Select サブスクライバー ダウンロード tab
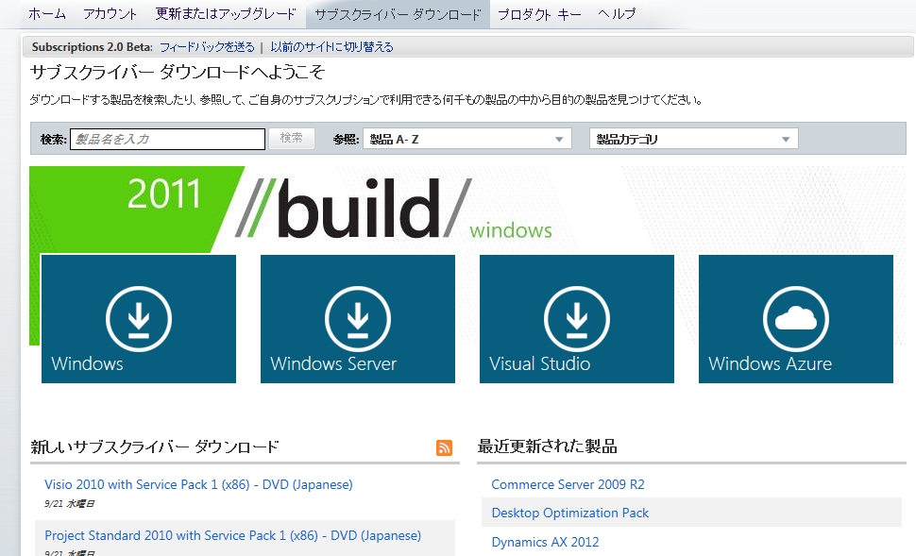 pos(398,14)
